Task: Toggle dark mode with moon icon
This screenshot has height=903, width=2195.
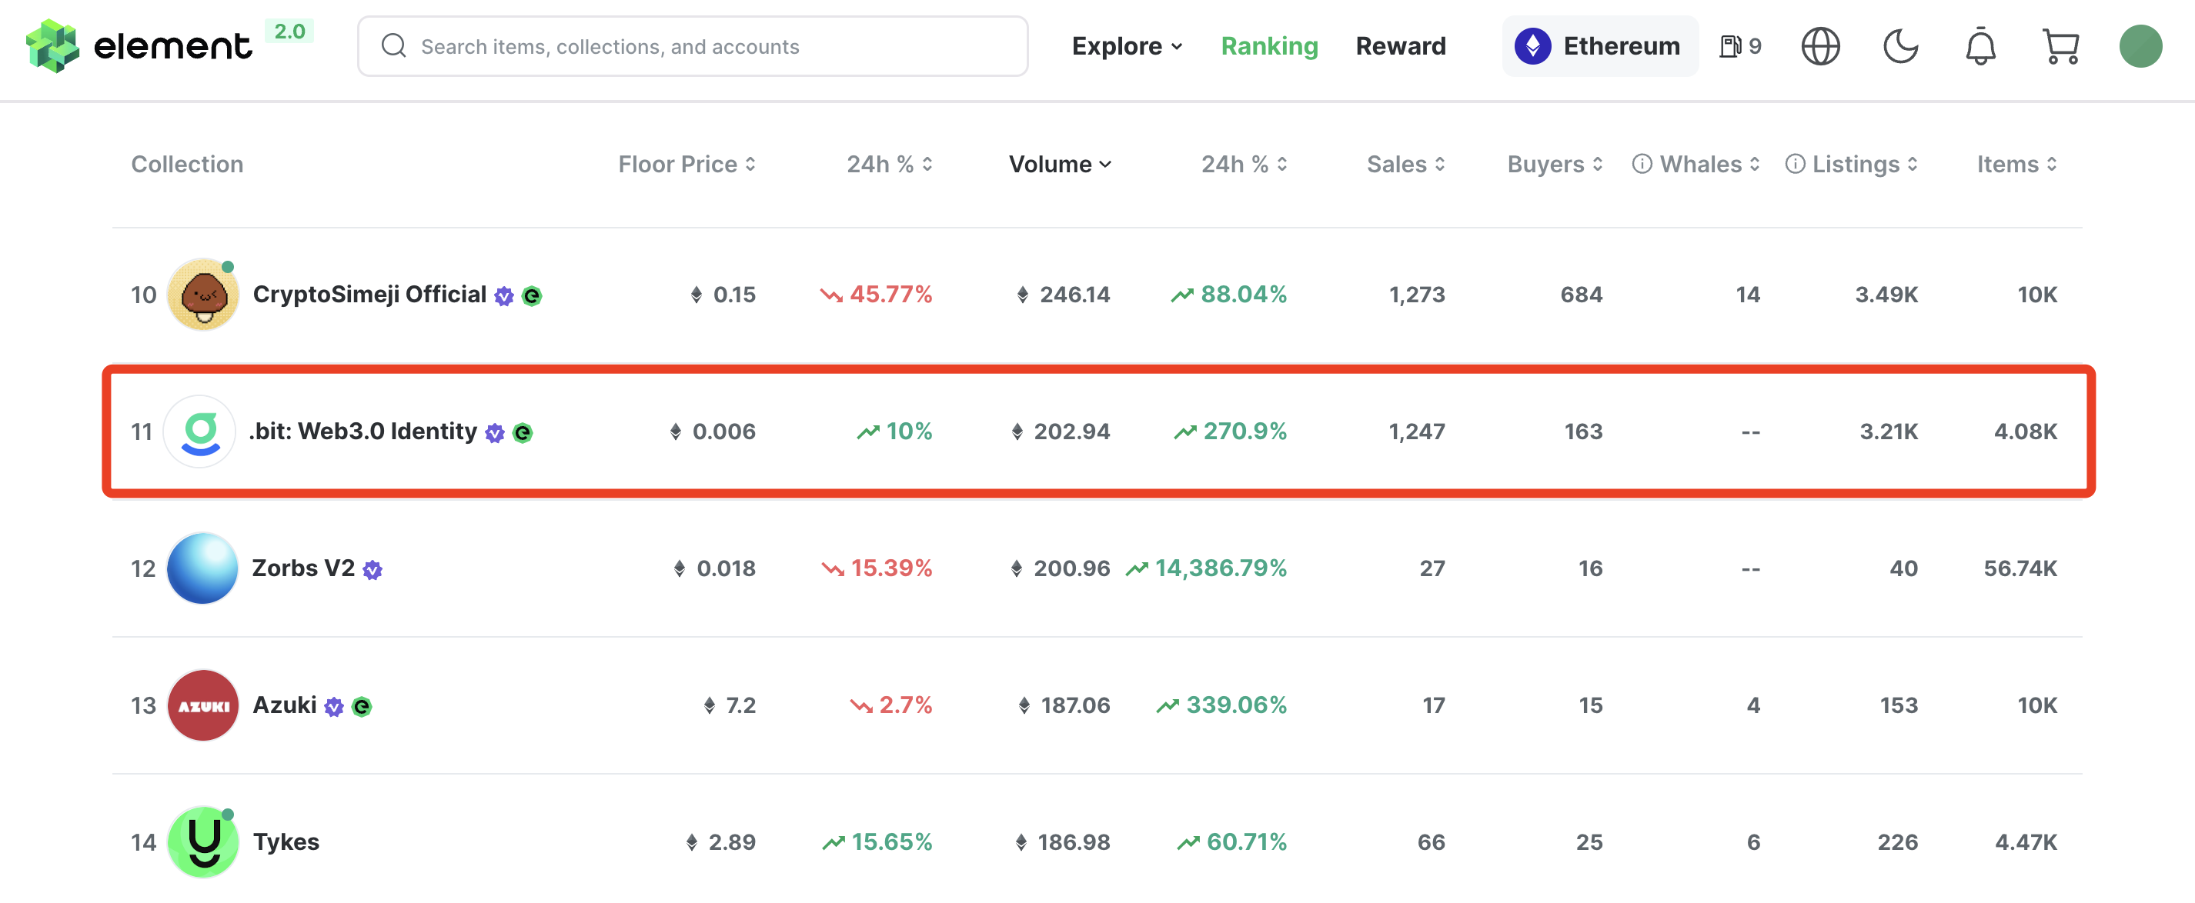Action: [x=1900, y=46]
